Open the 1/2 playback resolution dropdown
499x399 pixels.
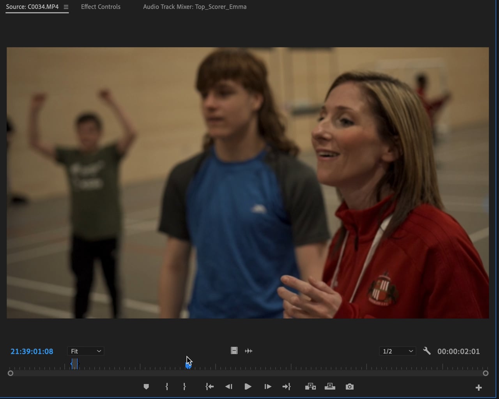click(x=397, y=351)
